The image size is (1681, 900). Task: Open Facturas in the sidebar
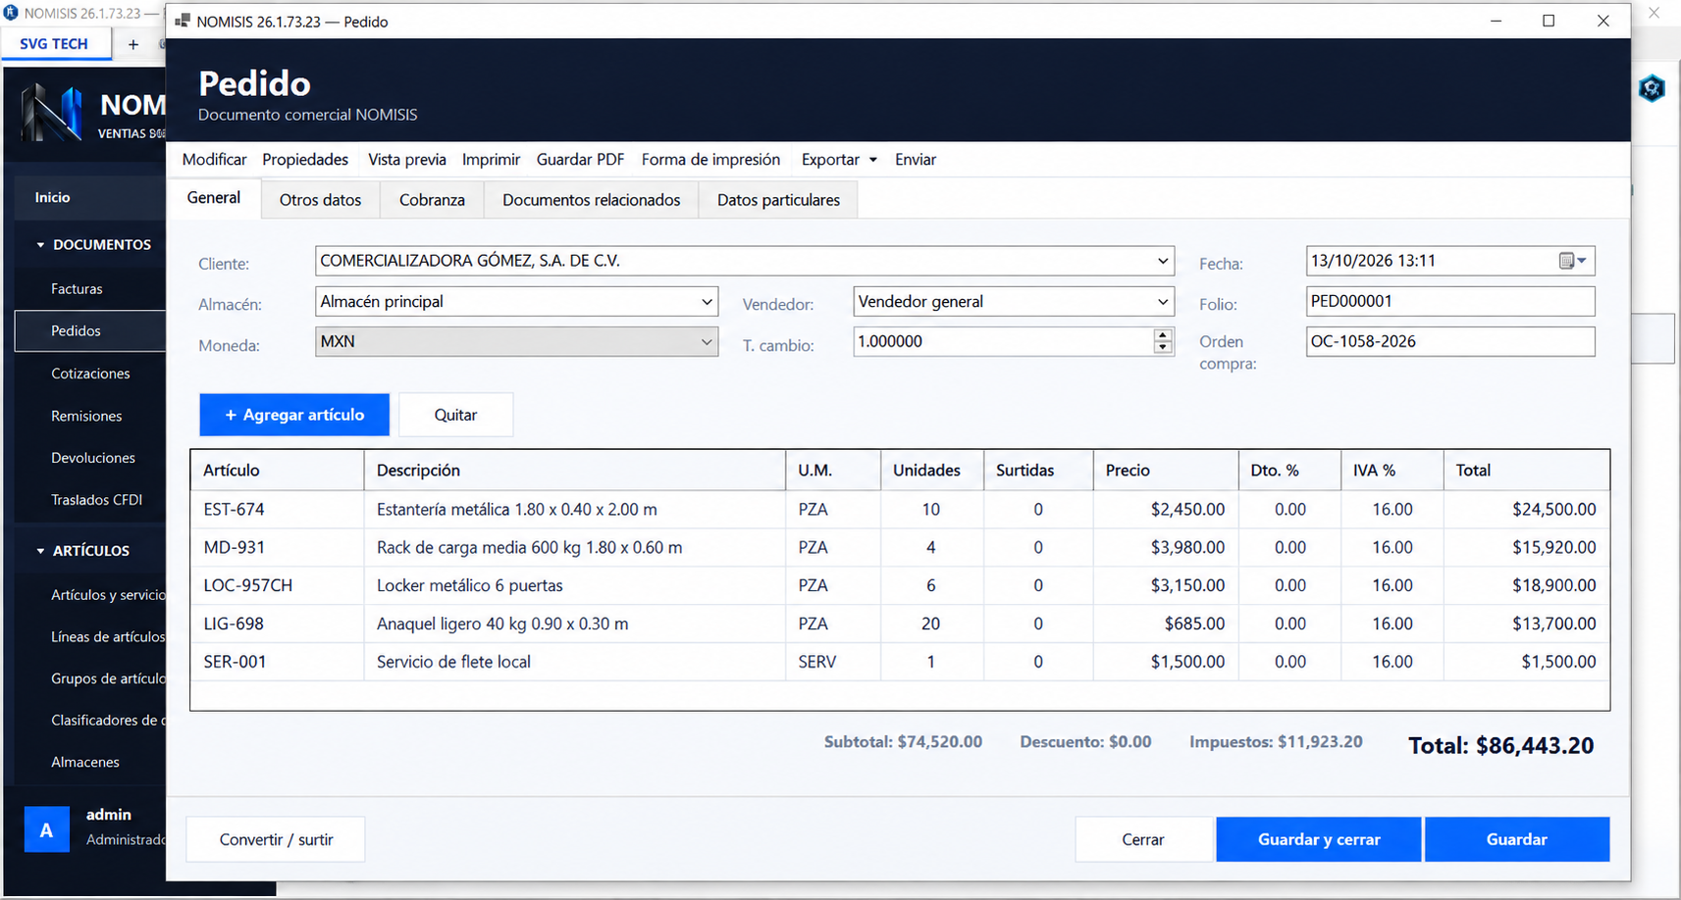tap(77, 289)
